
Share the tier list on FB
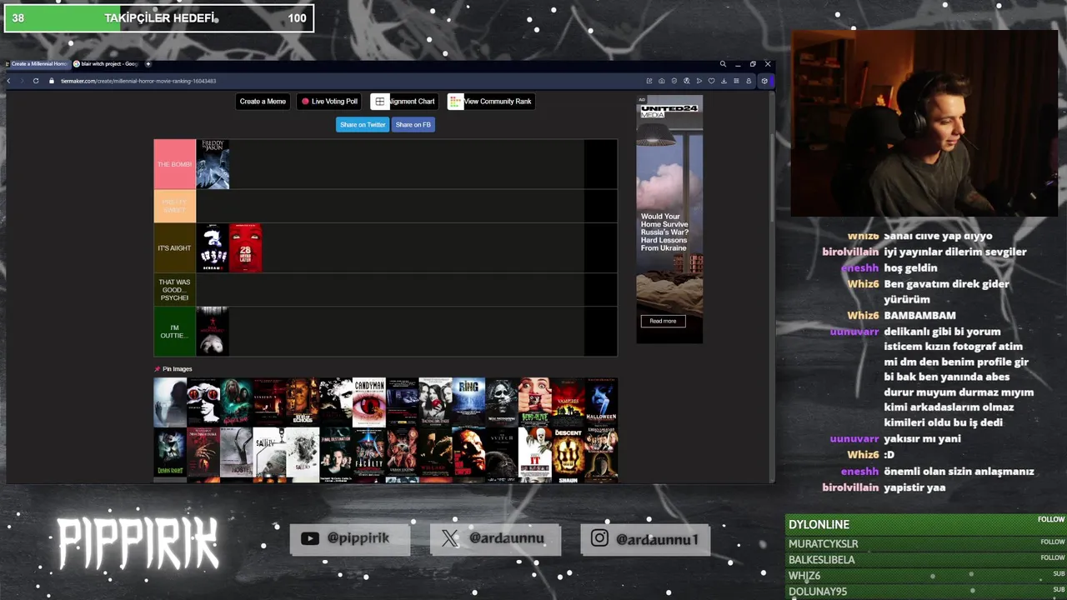[x=413, y=124]
